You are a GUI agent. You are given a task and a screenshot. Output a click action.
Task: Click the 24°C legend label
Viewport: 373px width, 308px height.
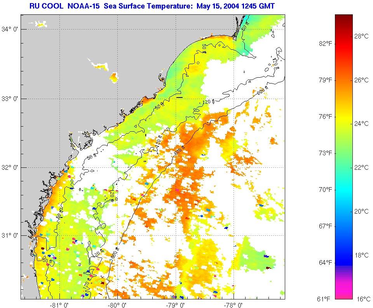(x=362, y=124)
